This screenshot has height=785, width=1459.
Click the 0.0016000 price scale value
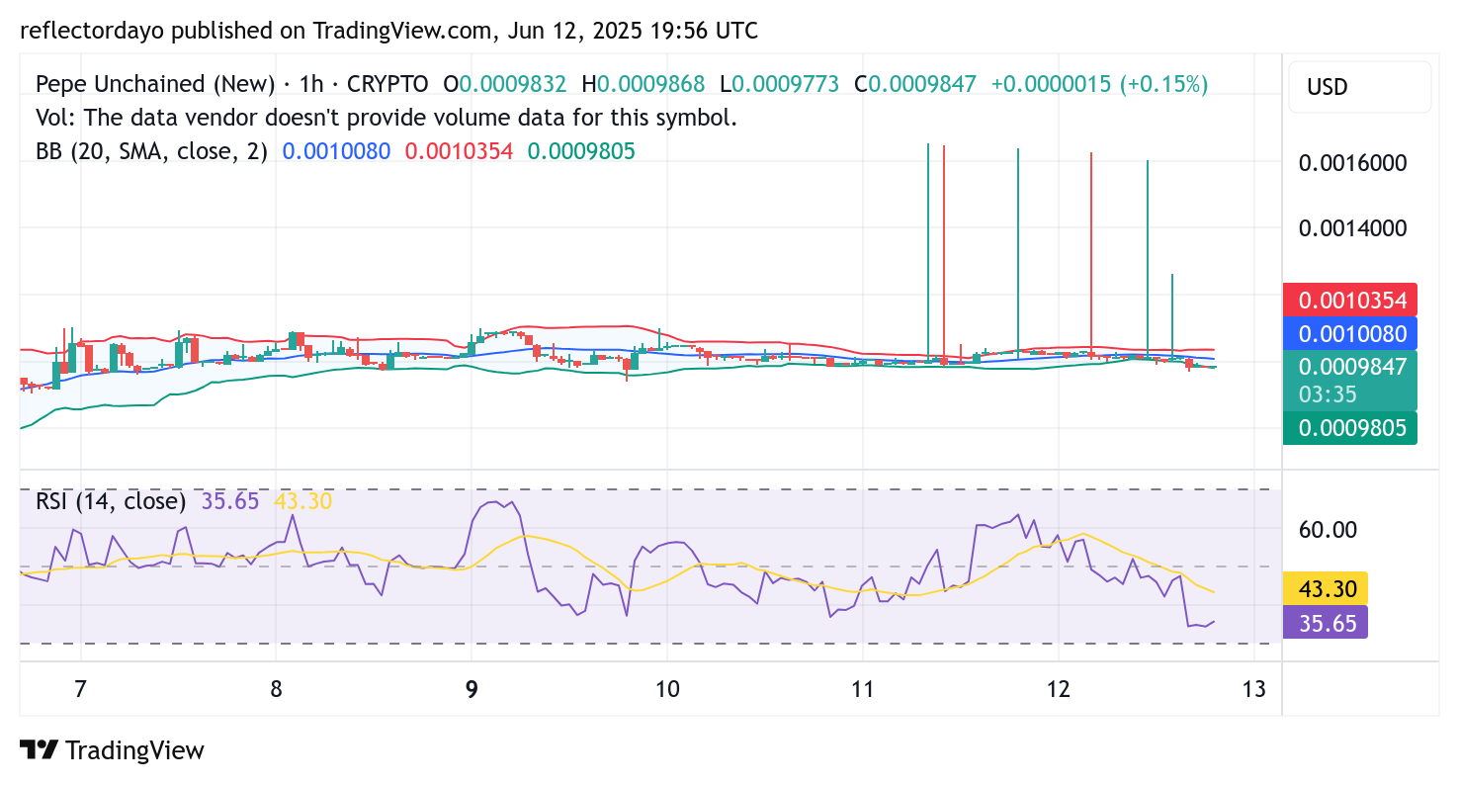[x=1351, y=162]
